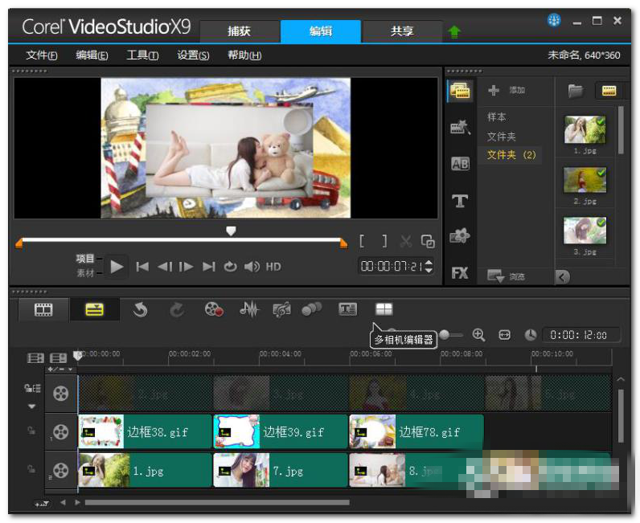
Task: Click the green upload arrow icon
Action: click(454, 31)
